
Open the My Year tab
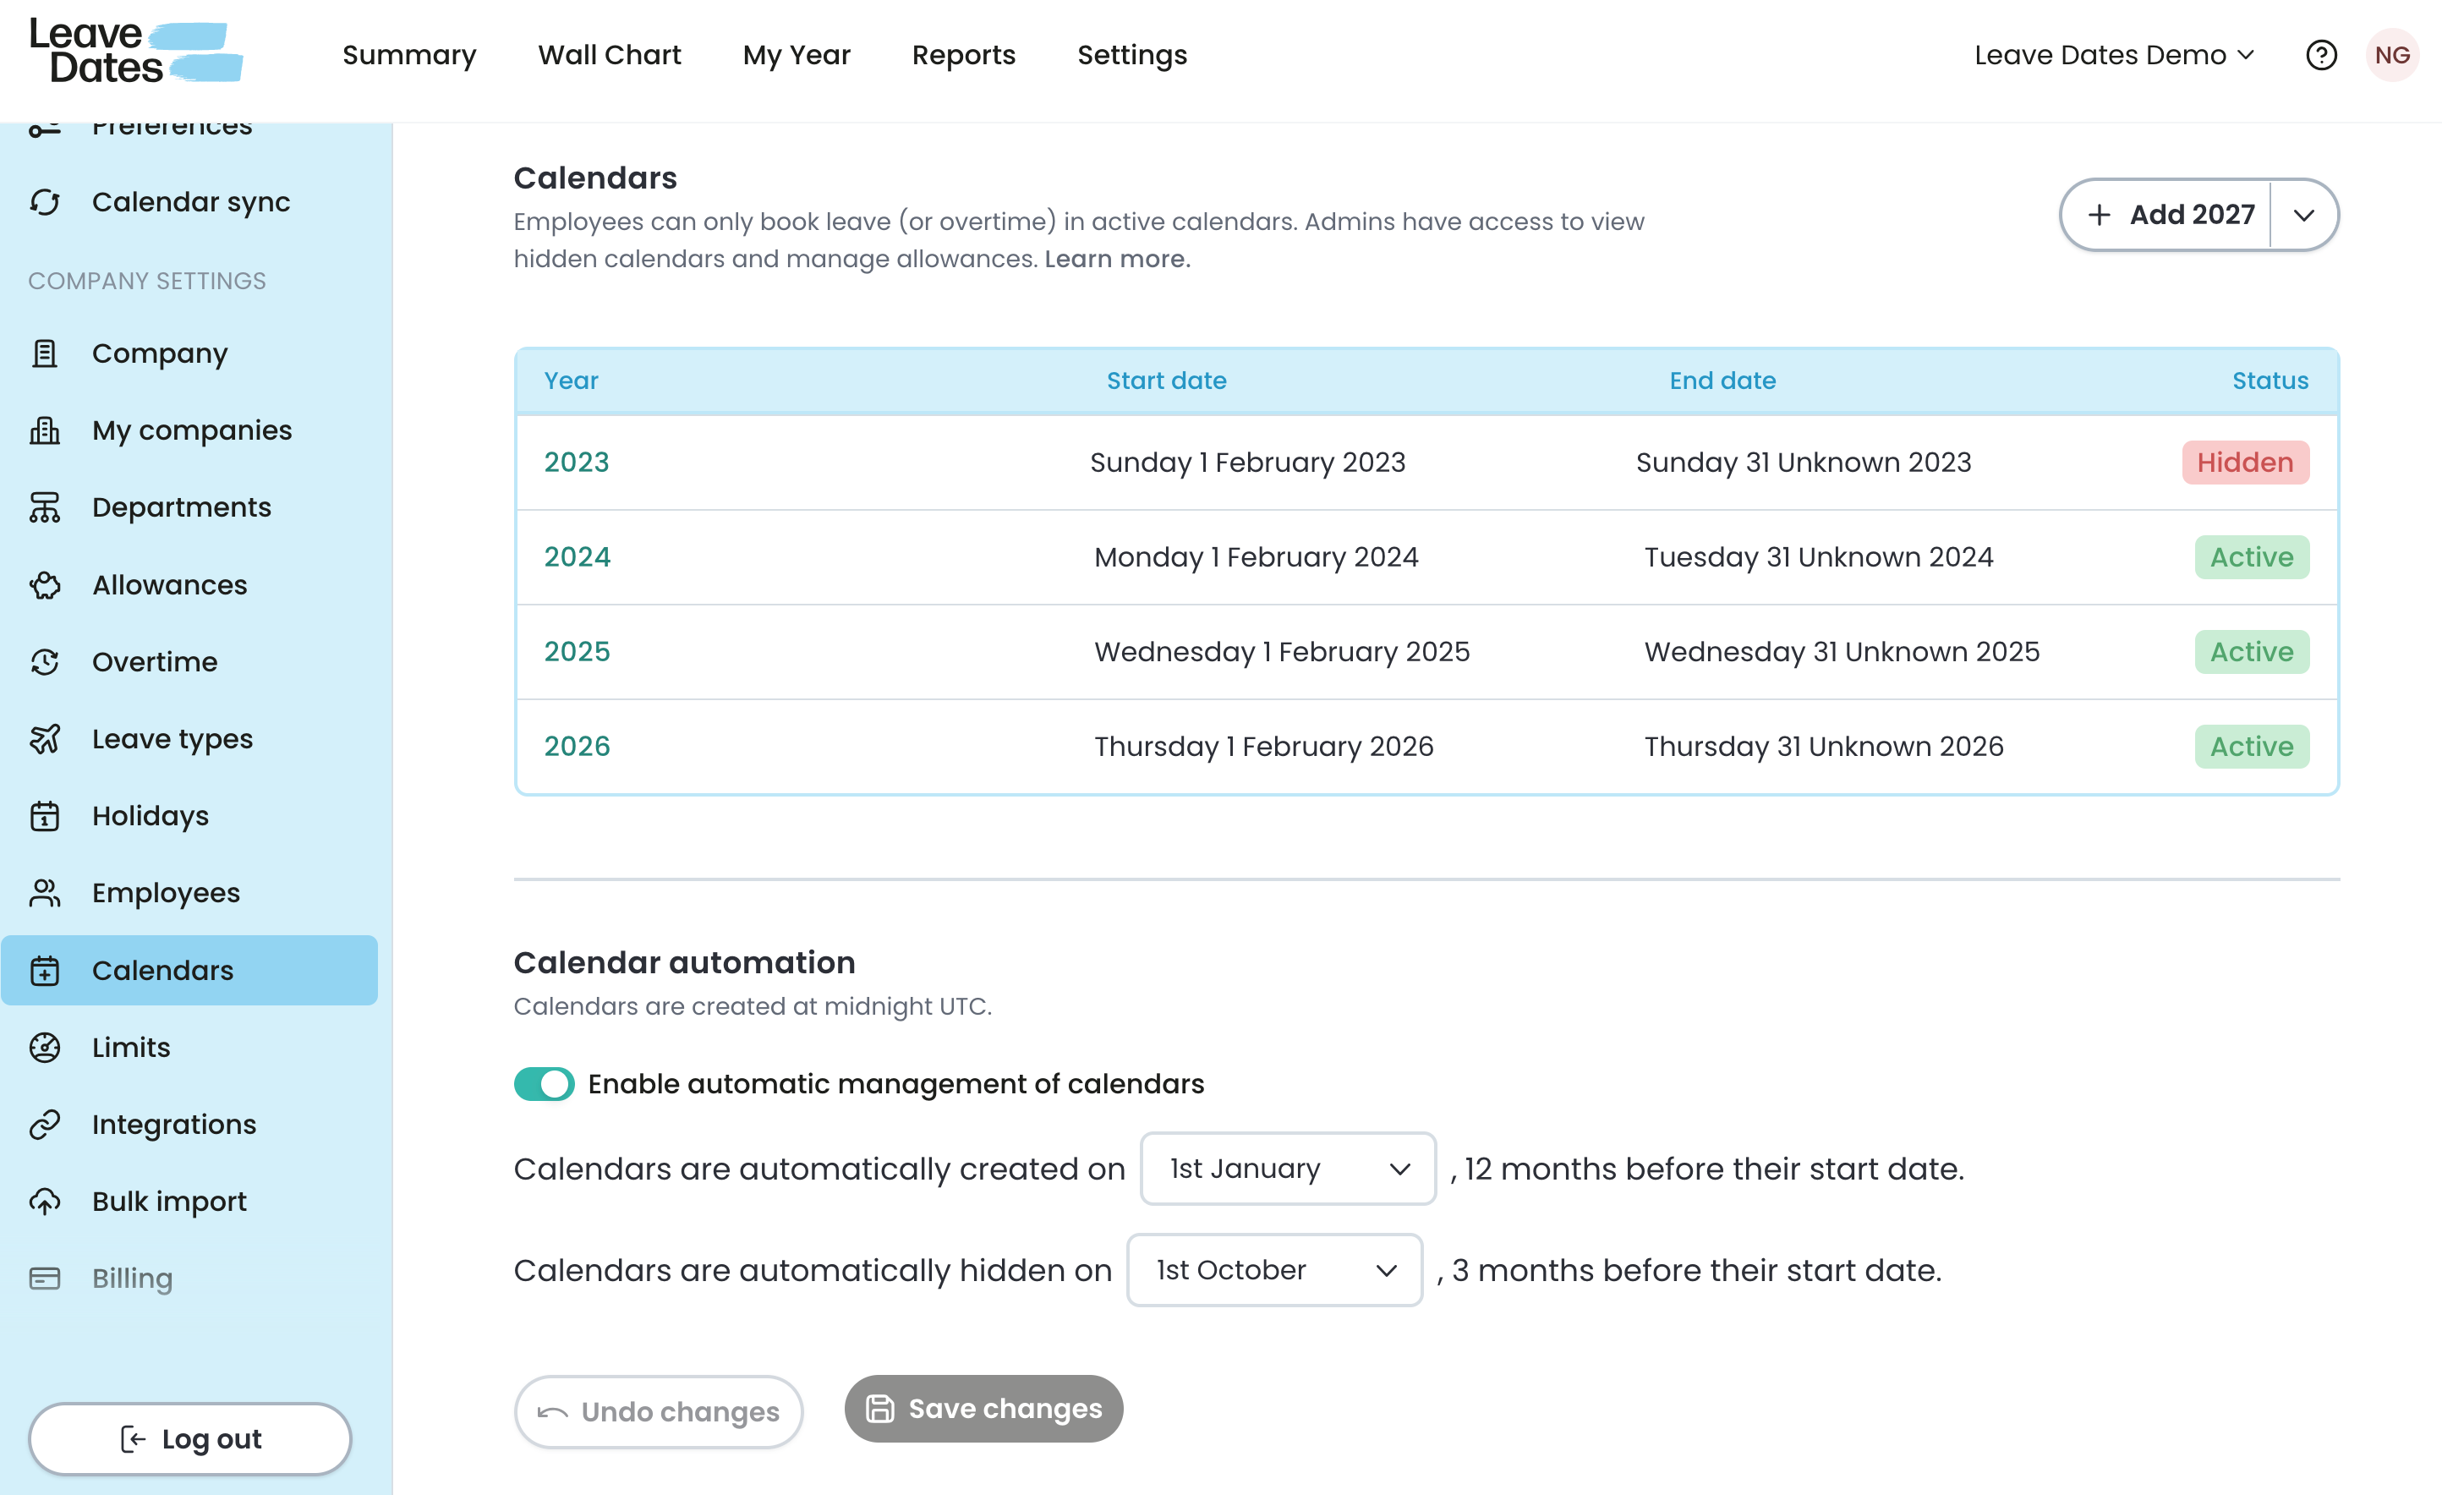point(797,56)
